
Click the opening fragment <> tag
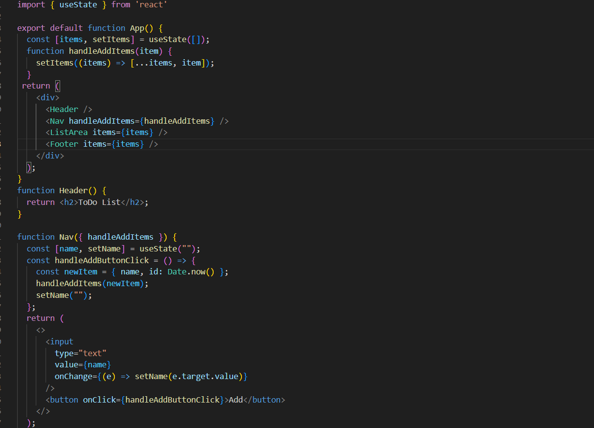tap(41, 330)
